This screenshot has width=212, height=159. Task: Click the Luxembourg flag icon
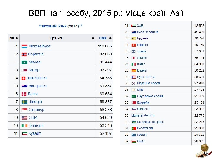point(24,46)
